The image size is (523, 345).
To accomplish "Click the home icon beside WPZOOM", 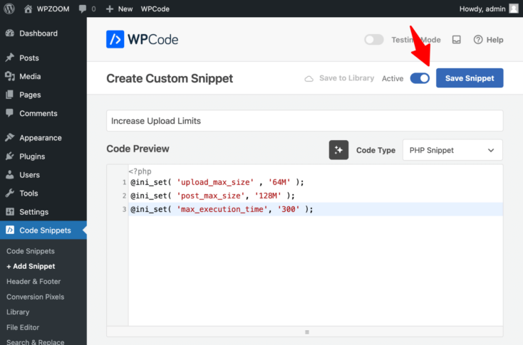I will click(28, 9).
